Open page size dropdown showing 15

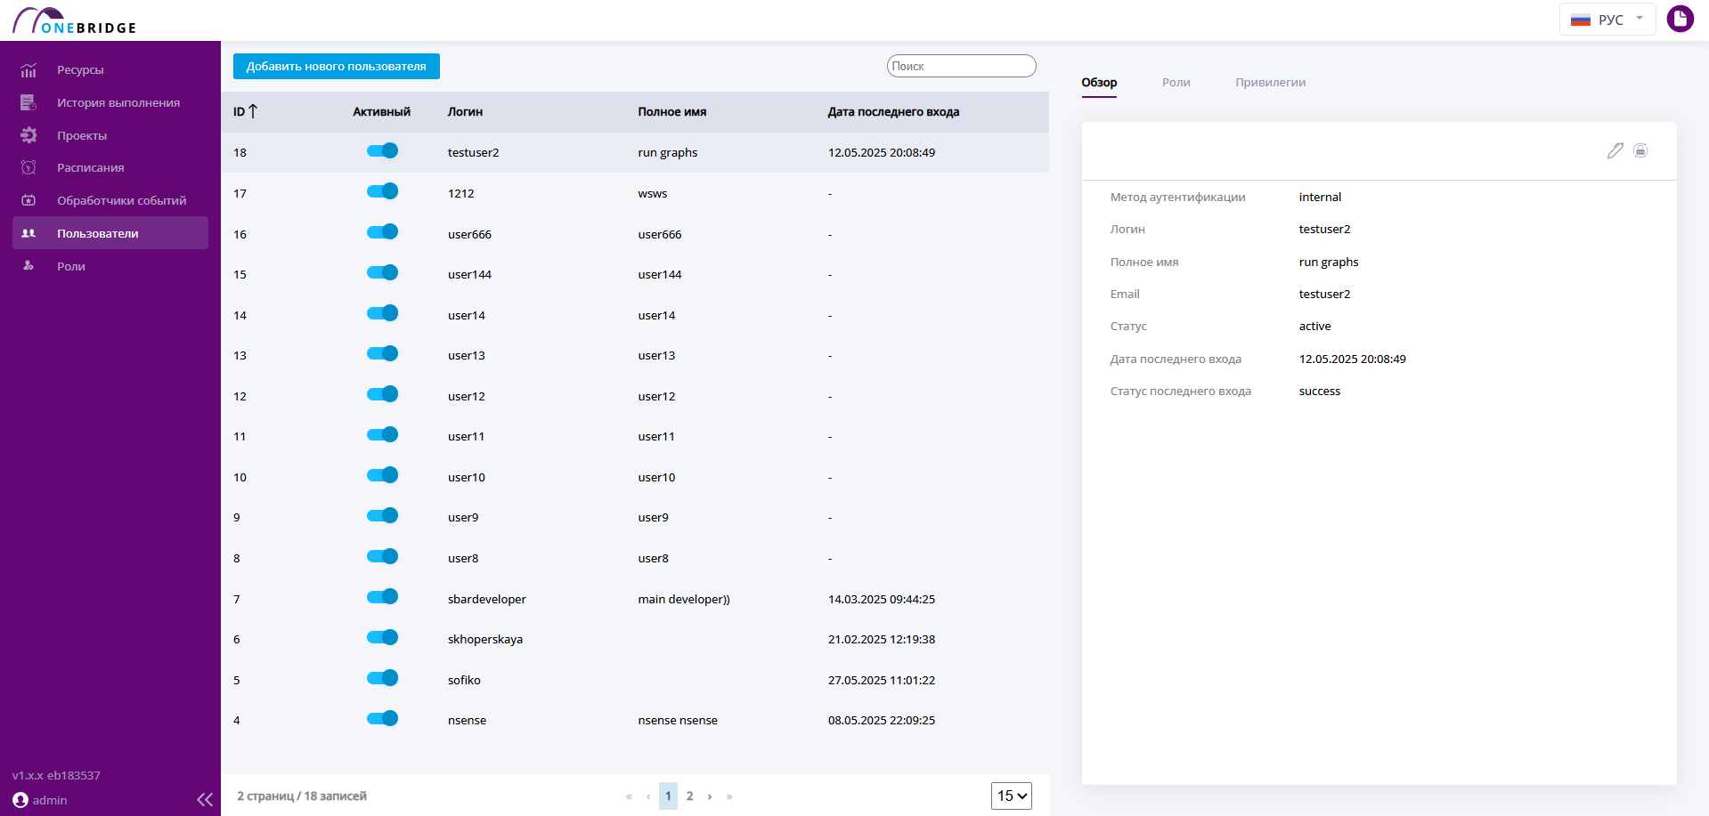pos(1012,796)
